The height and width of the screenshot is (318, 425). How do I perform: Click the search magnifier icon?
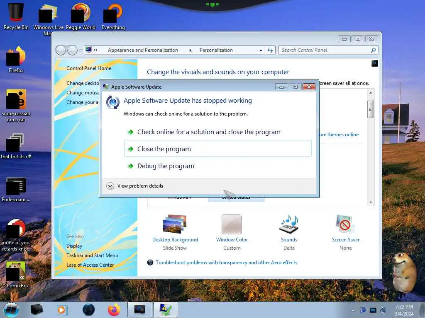pos(373,50)
